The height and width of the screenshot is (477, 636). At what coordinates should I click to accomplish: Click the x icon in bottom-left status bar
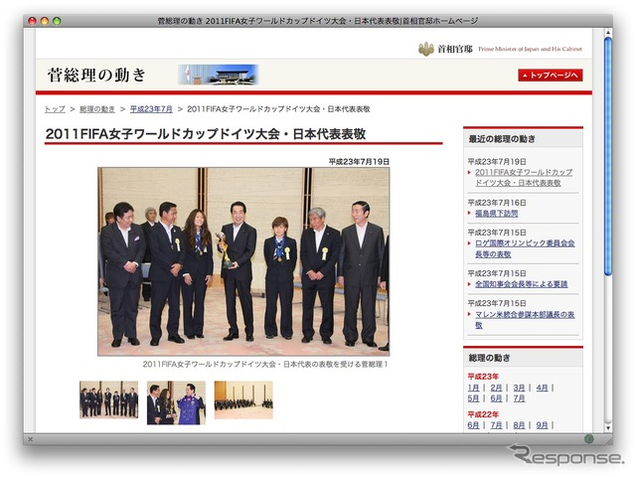31,439
